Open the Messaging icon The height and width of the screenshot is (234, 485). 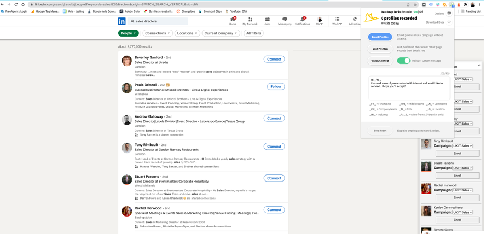click(x=285, y=20)
